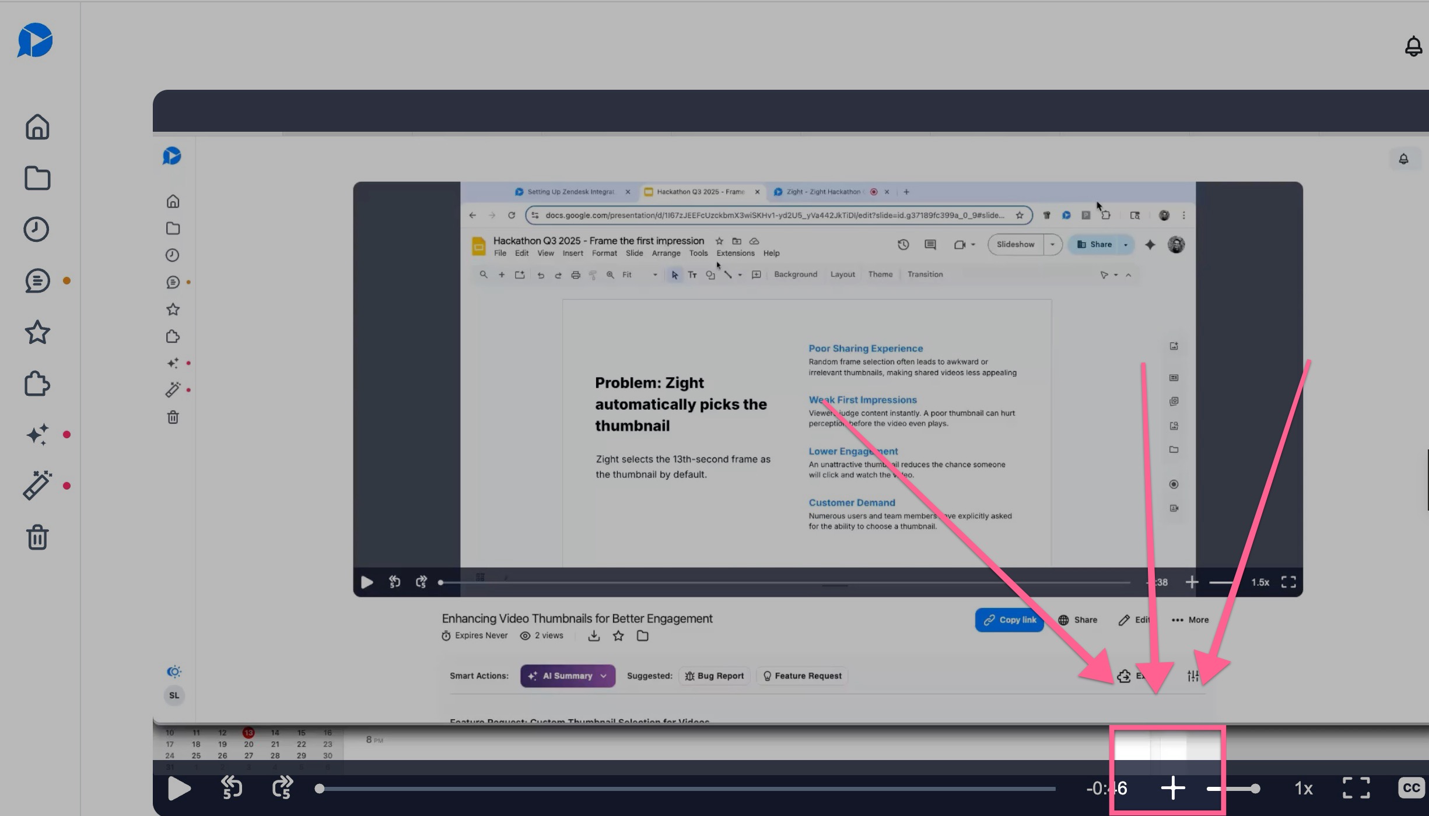The image size is (1429, 816).
Task: Click the Gemini sparkle icon beside Slides Share
Action: (1150, 245)
